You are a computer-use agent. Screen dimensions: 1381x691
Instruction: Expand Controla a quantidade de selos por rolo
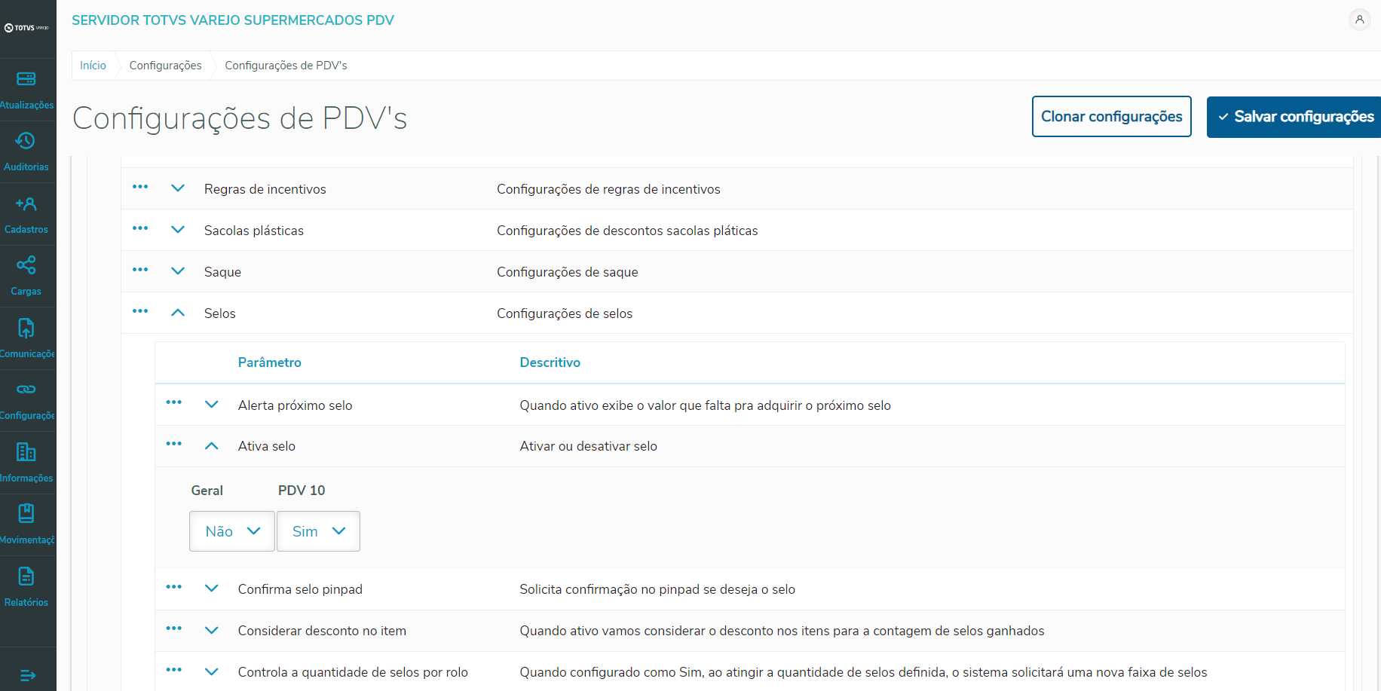click(x=212, y=671)
